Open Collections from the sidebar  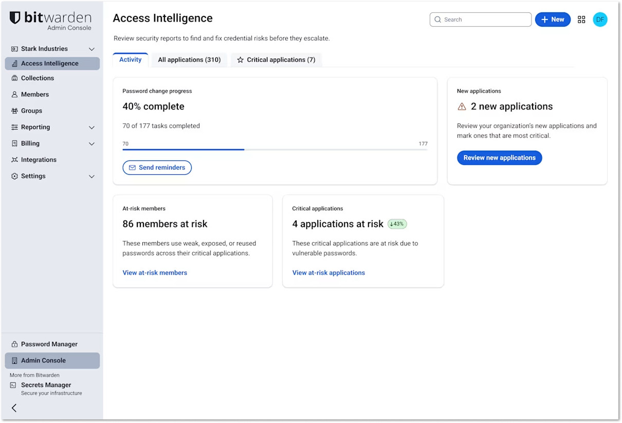[x=37, y=78]
